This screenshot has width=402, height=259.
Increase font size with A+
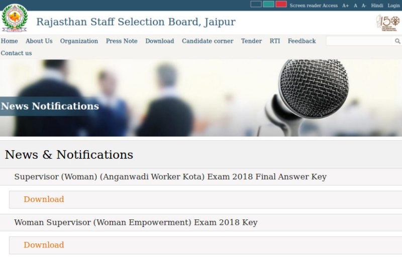click(345, 6)
